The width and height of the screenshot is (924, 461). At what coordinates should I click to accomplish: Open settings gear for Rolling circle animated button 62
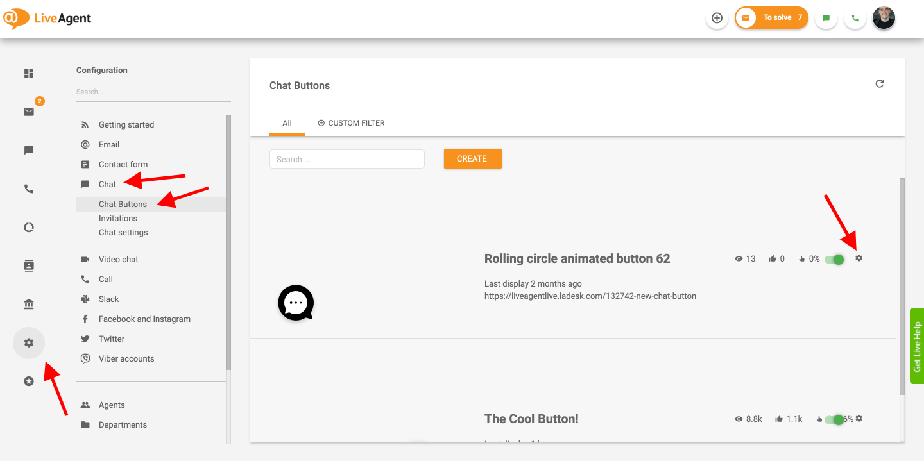coord(859,258)
